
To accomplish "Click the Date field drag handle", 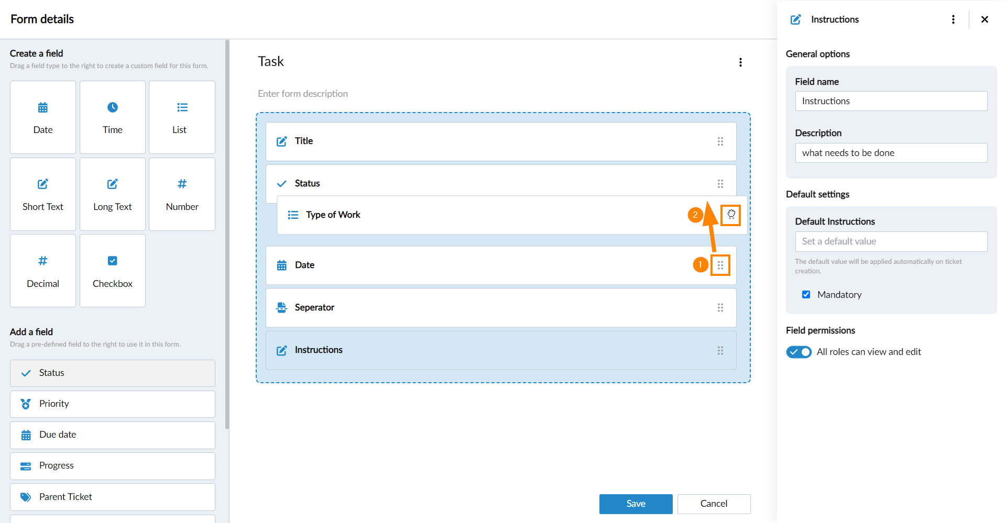I will [x=720, y=265].
